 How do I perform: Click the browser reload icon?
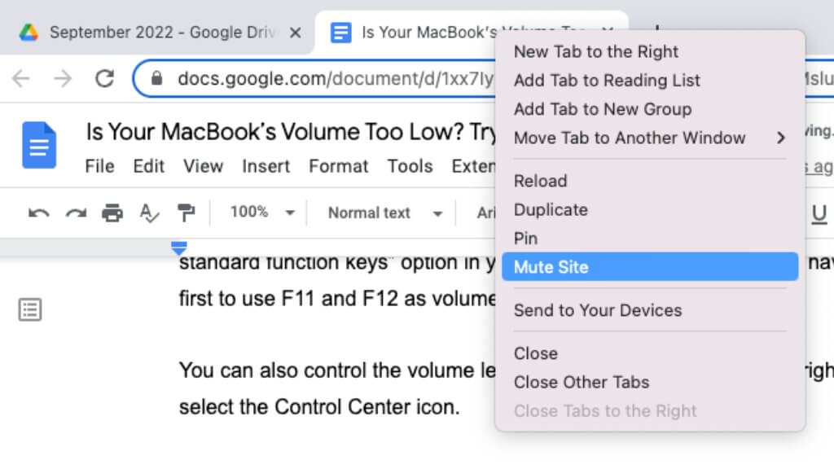tap(105, 79)
